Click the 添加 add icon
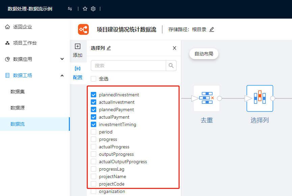Viewport: 292px width, 196px height. (x=78, y=47)
